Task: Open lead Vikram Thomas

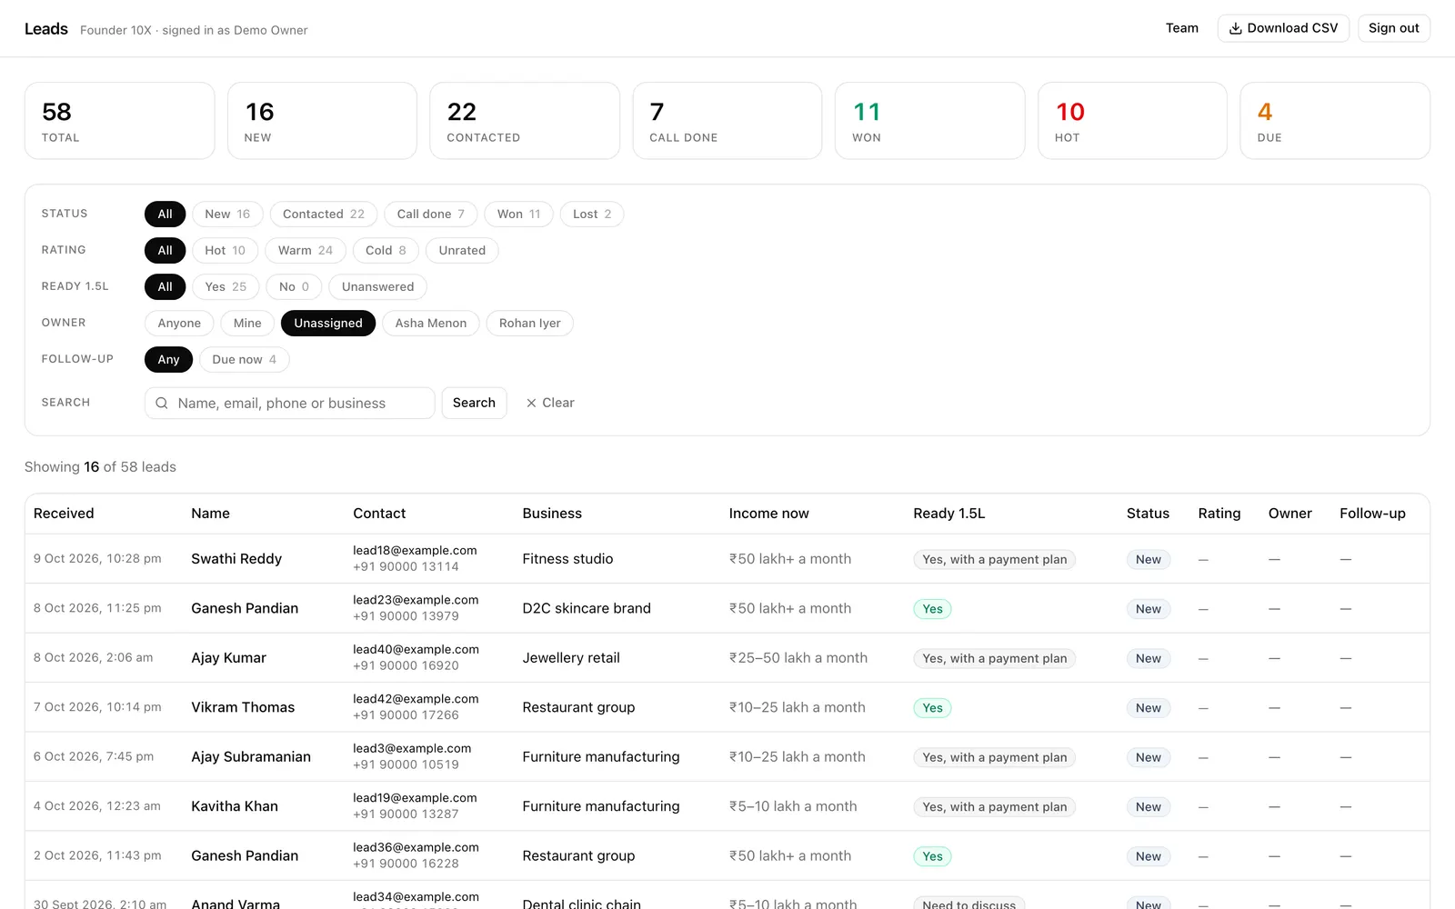Action: pyautogui.click(x=243, y=707)
